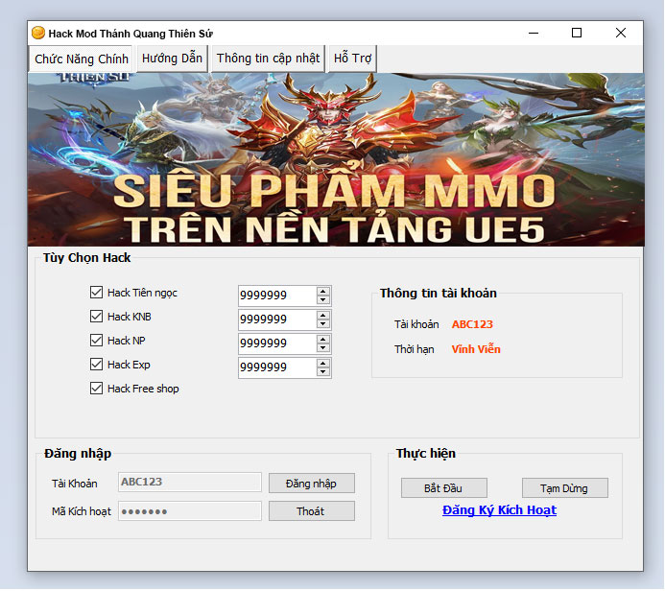The width and height of the screenshot is (665, 591).
Task: Minimize the Hack Mod window
Action: click(x=534, y=33)
